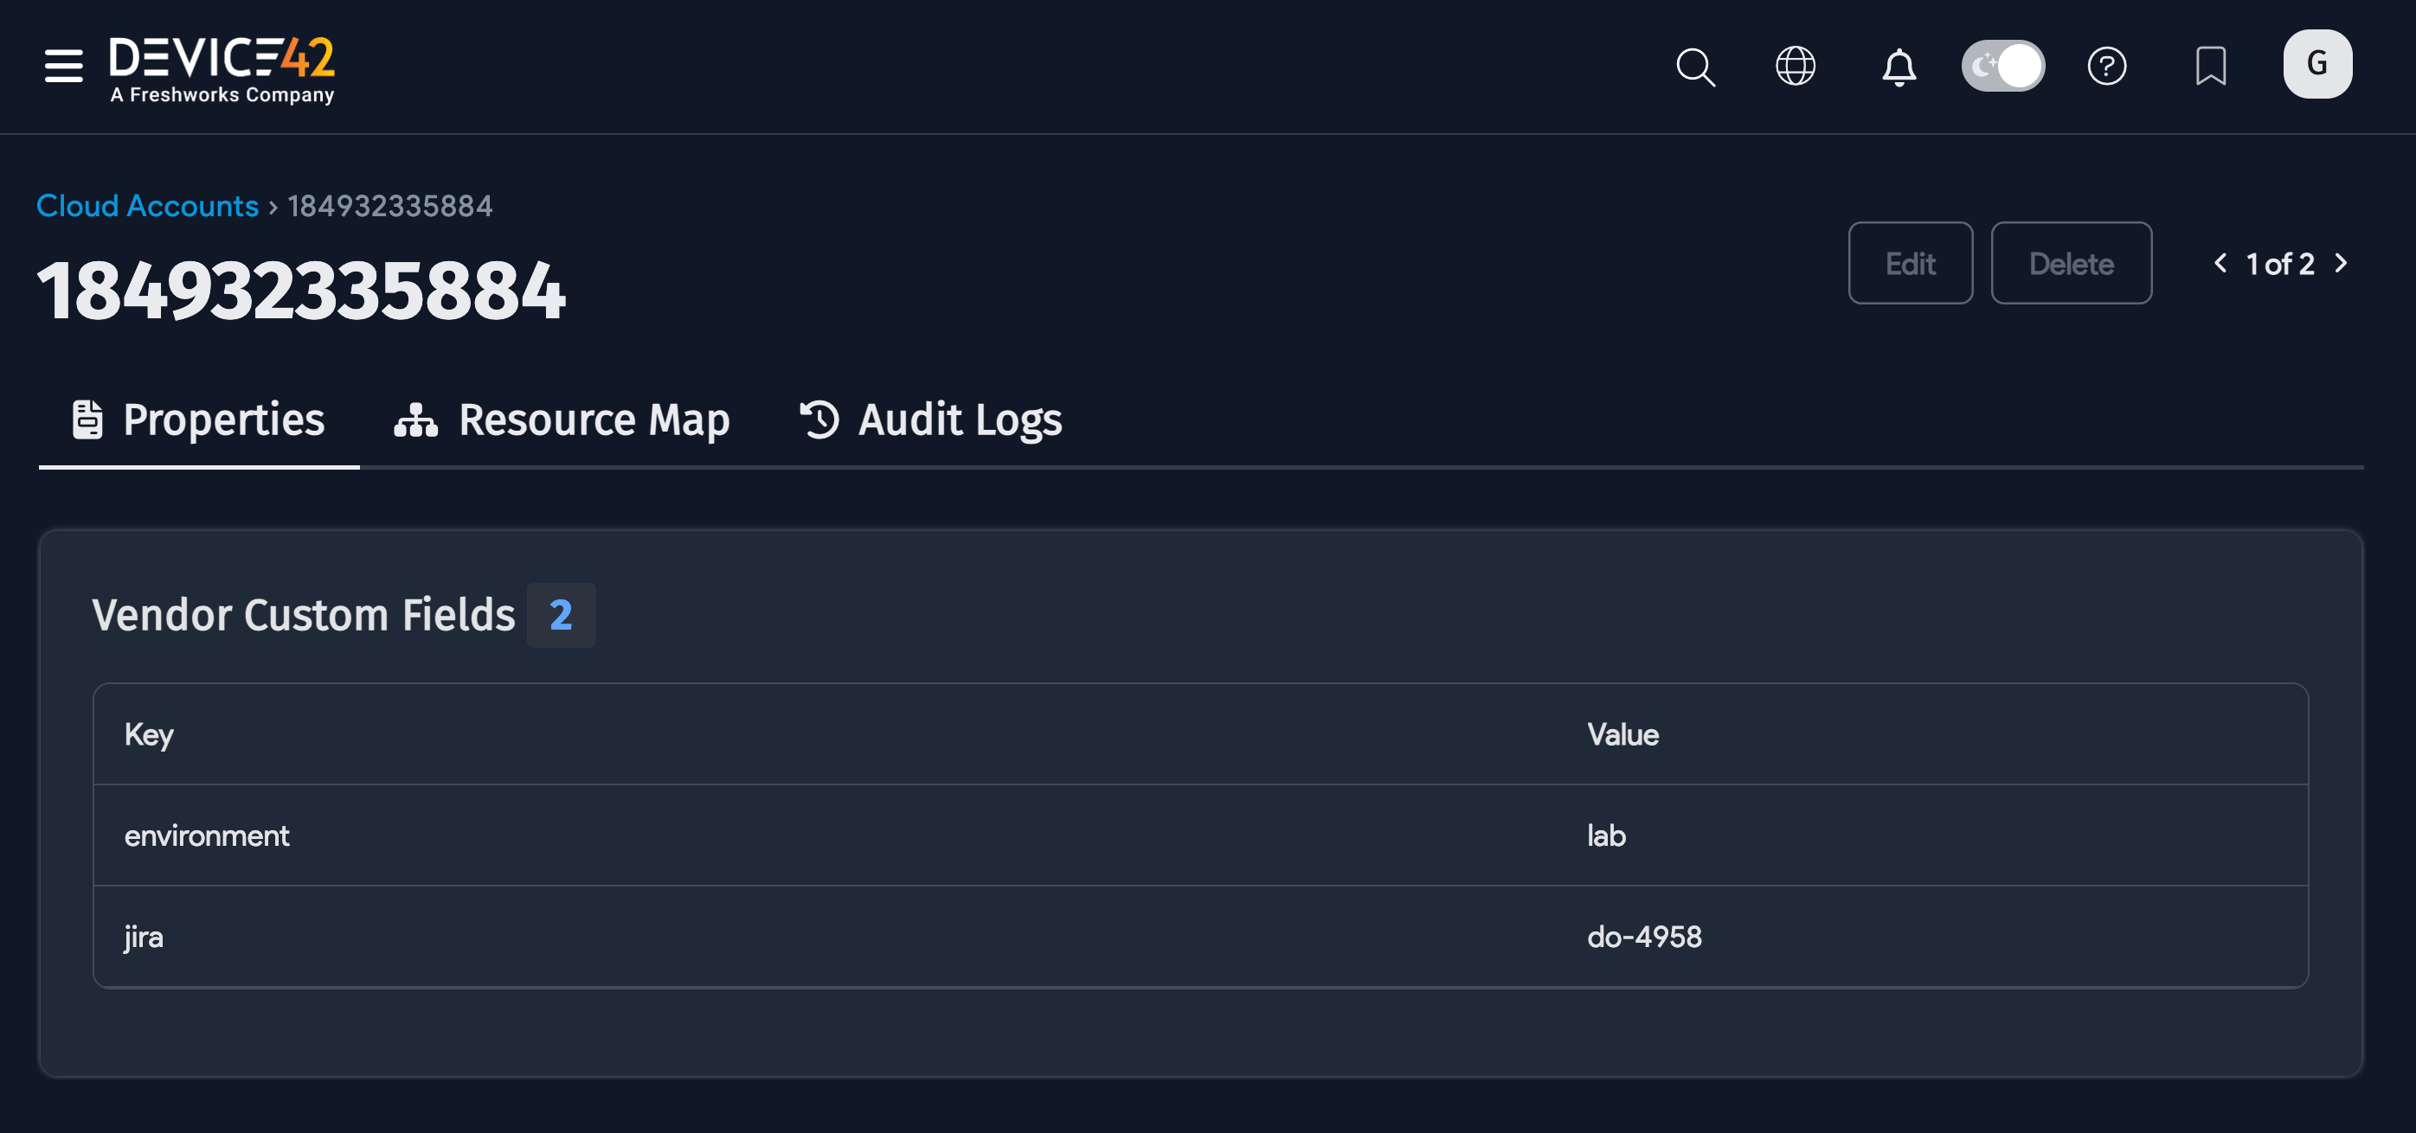Open the user profile avatar
This screenshot has height=1133, width=2416.
click(2316, 64)
